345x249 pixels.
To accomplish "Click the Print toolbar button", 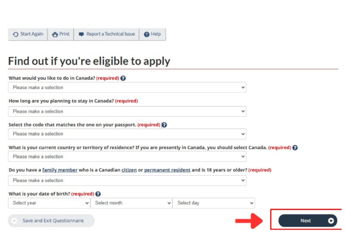I will pyautogui.click(x=61, y=34).
